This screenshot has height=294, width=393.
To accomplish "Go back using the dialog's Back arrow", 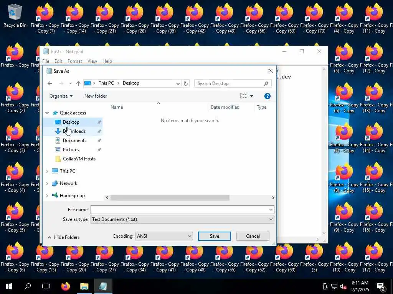I will tap(50, 83).
